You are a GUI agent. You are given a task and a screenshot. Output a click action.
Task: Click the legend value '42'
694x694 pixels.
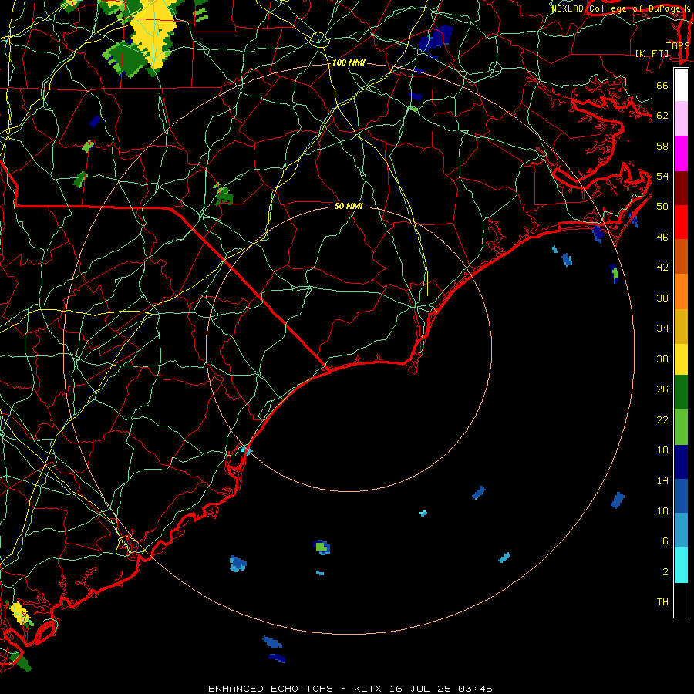(x=662, y=268)
